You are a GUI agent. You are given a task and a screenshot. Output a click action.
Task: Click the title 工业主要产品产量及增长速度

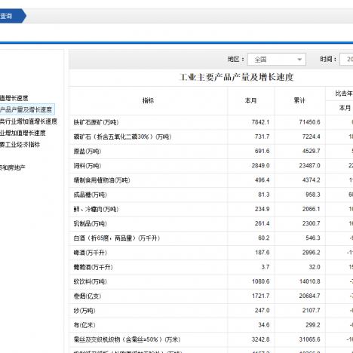coord(236,77)
